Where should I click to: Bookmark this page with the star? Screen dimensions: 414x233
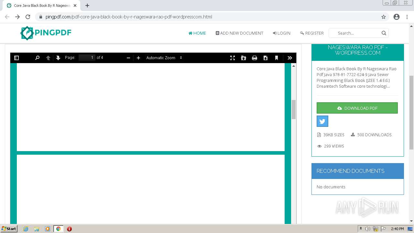point(384,17)
